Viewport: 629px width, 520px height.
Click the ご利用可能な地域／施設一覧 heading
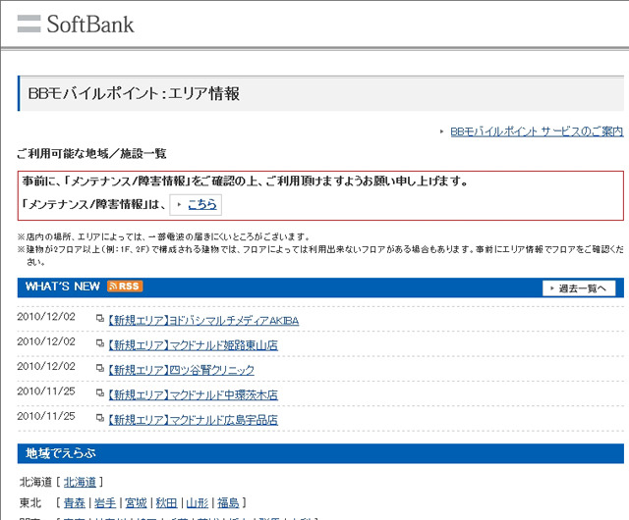[x=91, y=153]
